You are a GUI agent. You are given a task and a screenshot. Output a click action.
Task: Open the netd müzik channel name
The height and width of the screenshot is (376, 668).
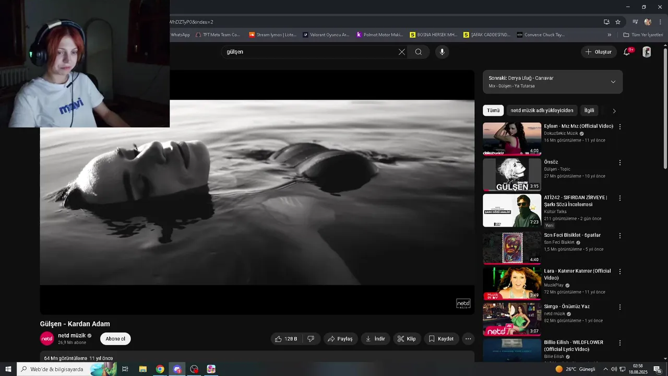(71, 335)
